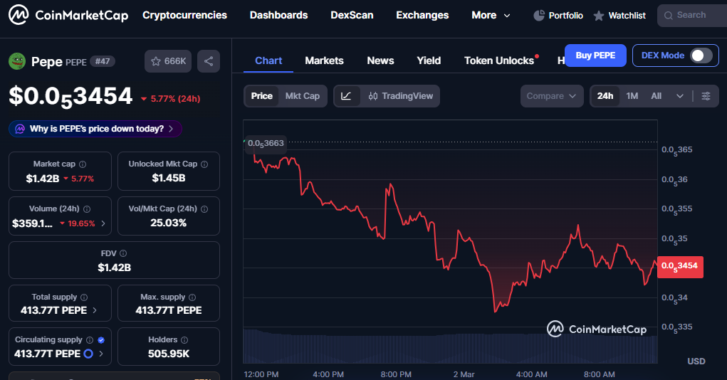Screen dimensions: 727x380
Task: Open the Cryptocurrencies menu
Action: [184, 15]
